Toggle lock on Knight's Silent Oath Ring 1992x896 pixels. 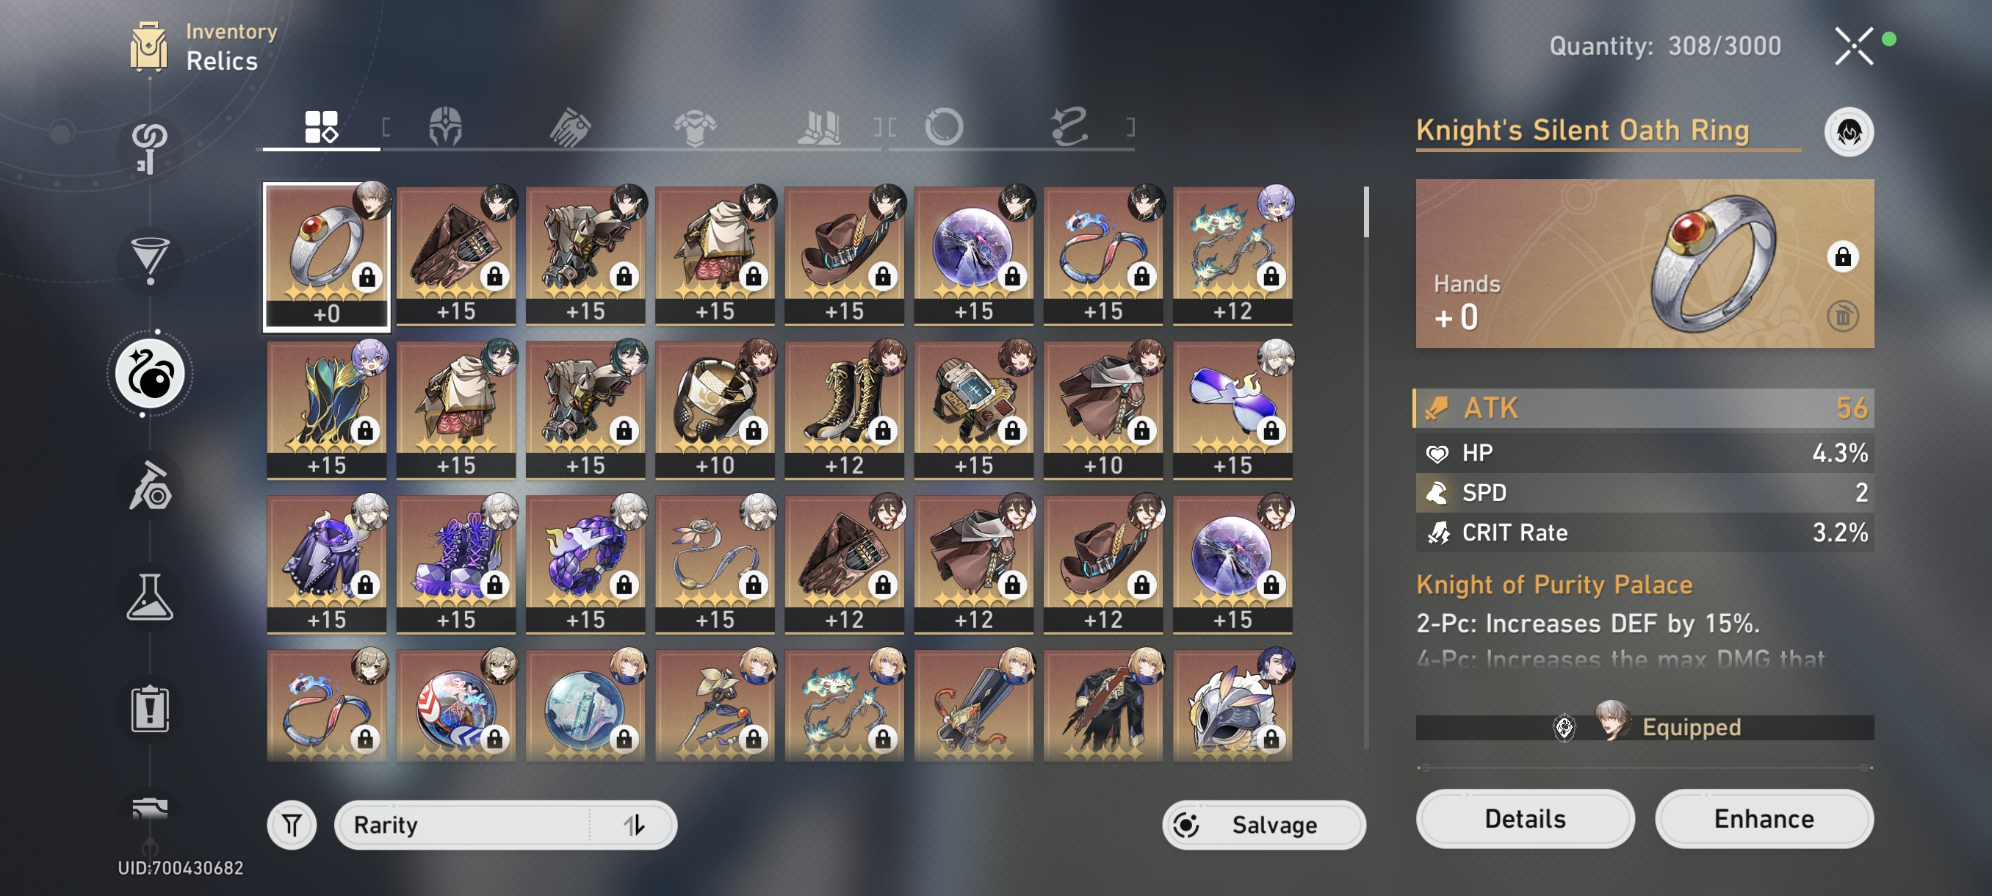tap(1843, 256)
